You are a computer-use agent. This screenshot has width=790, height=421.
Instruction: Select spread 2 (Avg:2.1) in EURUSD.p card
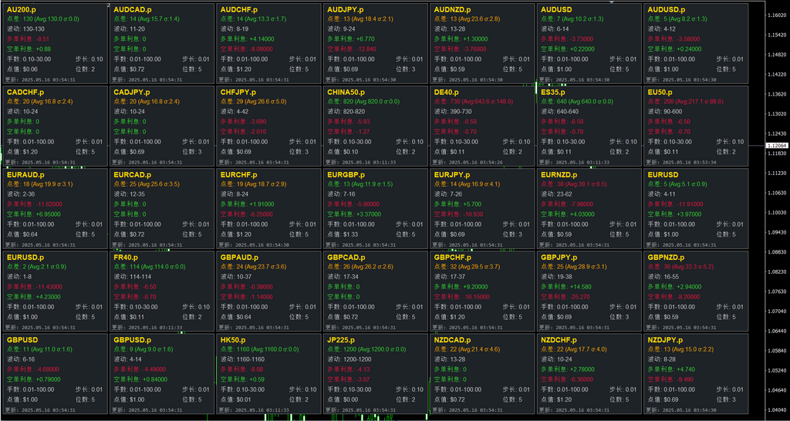click(x=36, y=267)
